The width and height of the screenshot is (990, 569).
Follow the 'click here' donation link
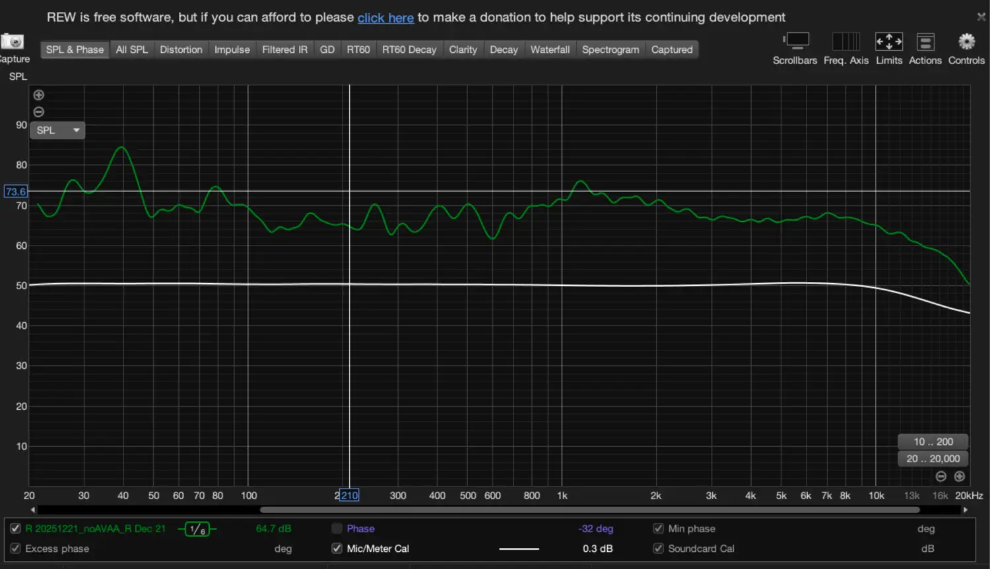tap(385, 18)
